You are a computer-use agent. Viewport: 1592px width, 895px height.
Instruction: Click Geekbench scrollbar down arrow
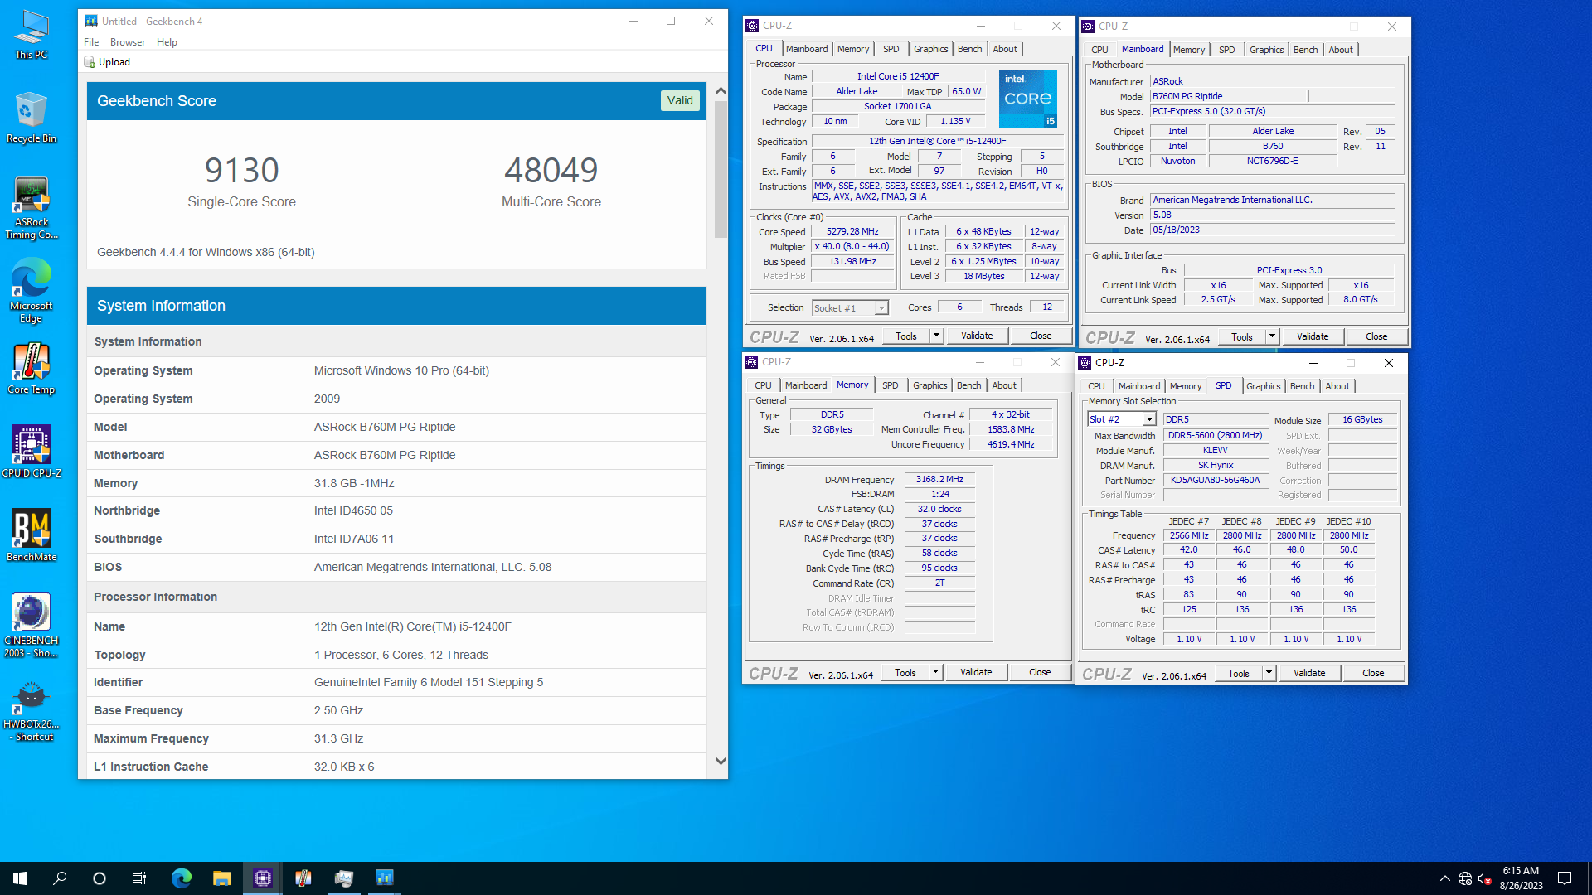tap(721, 761)
